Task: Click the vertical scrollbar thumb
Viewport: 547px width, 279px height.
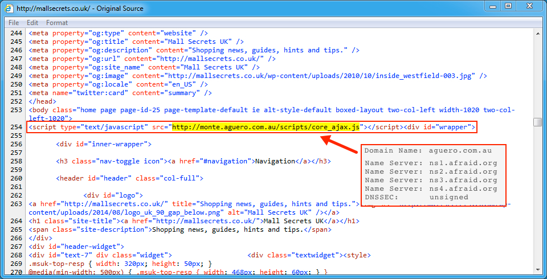Action: click(x=538, y=122)
